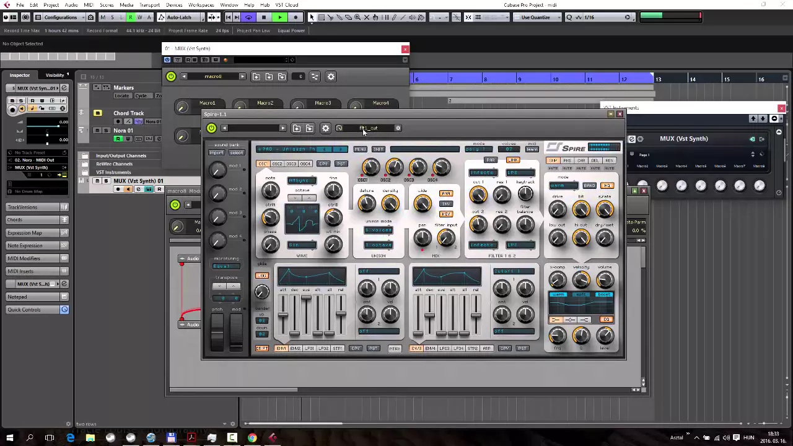This screenshot has height=446, width=793.
Task: Open the warm FX mode dropdown
Action: [564, 186]
